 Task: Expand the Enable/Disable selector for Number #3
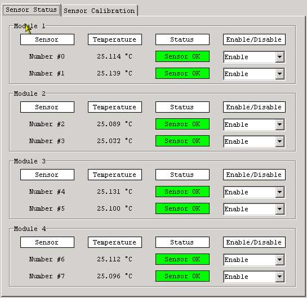[x=253, y=141]
